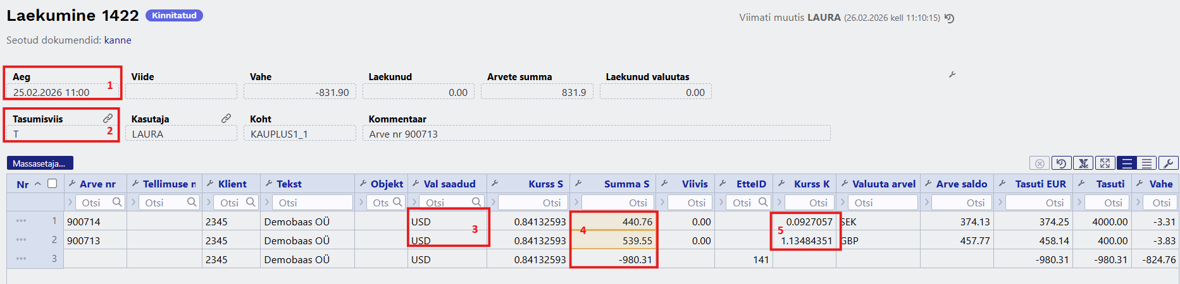
Task: Open the three-dot row menu for row 1
Action: pyautogui.click(x=21, y=221)
